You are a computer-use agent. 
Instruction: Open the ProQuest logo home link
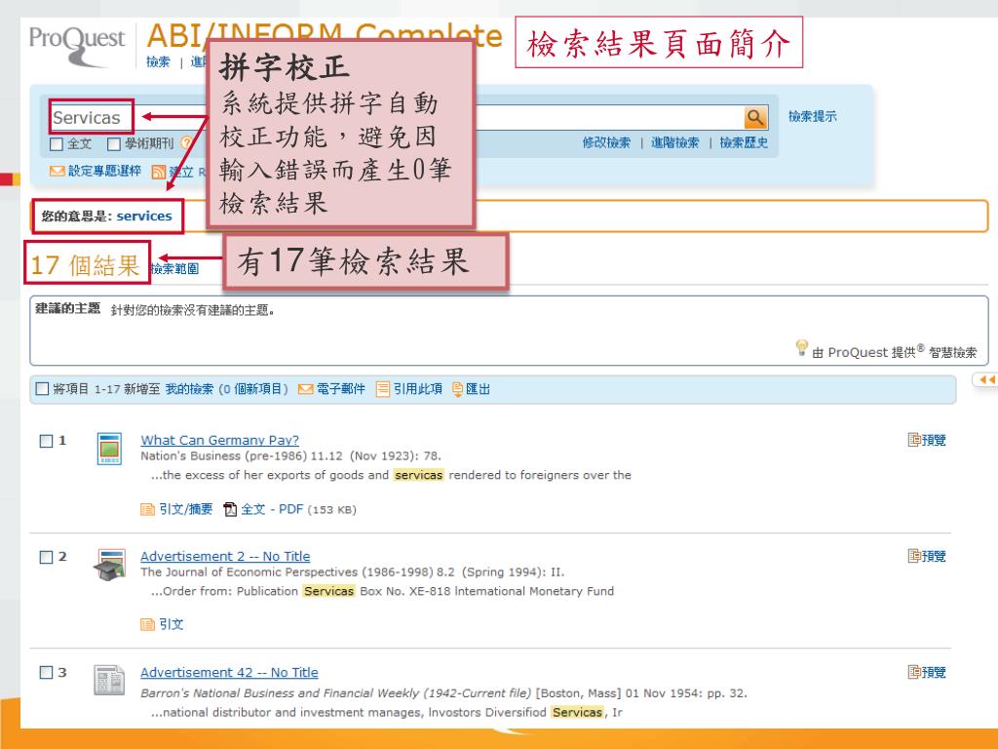point(77,45)
